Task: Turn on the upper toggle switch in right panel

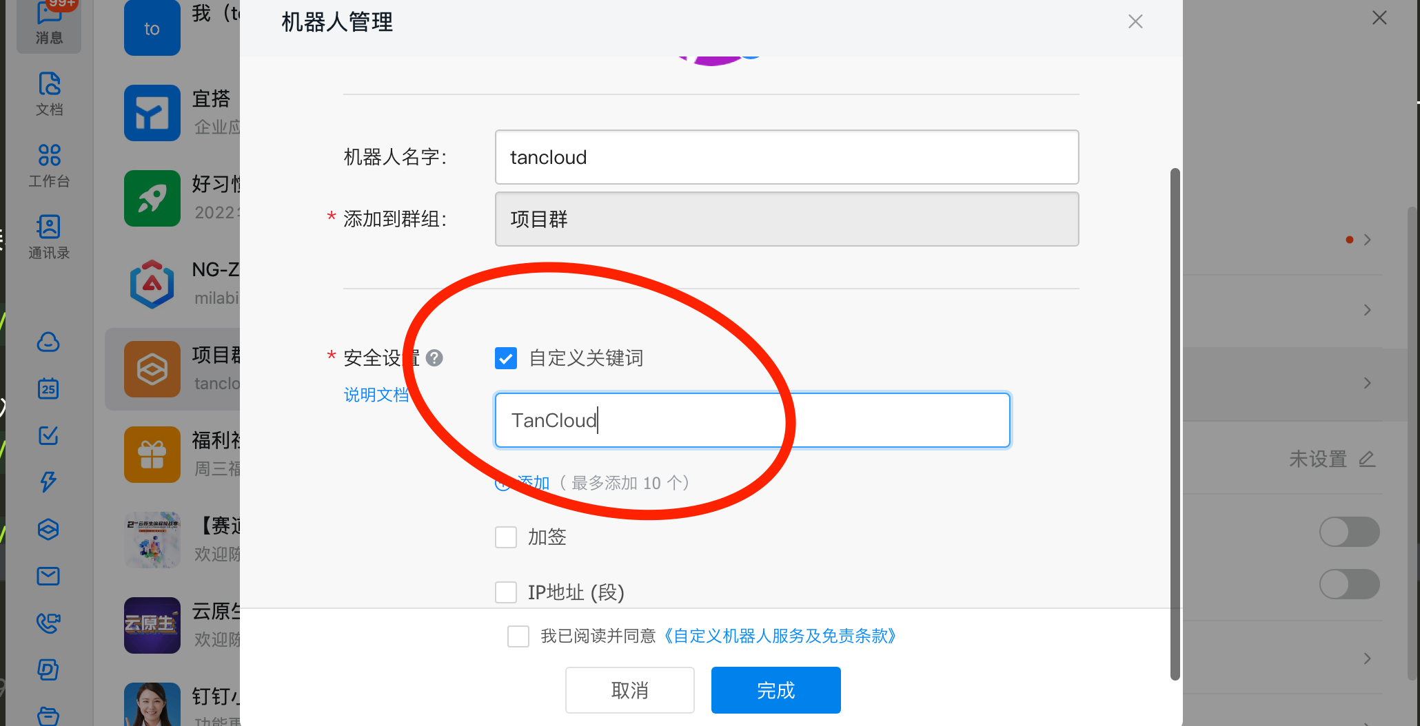Action: (x=1349, y=532)
